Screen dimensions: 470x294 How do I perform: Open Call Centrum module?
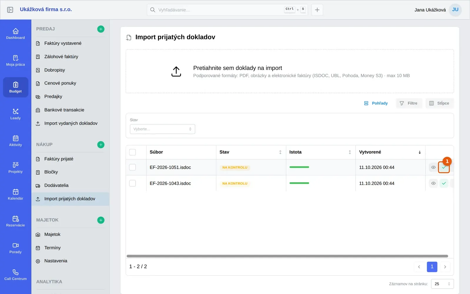coord(16,275)
